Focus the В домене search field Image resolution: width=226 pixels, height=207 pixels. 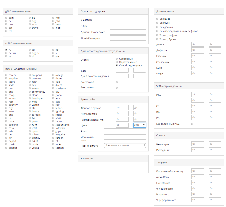(128, 20)
